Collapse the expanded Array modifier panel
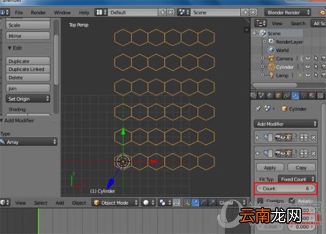Screen dimensions: 326x234 (x=258, y=153)
